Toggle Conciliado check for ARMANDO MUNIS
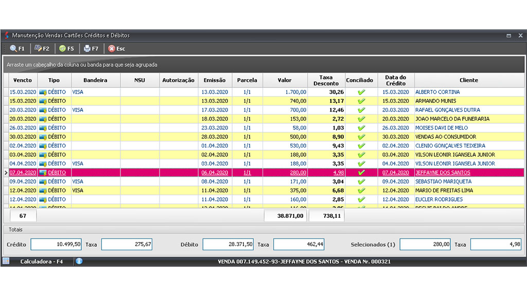 (x=361, y=101)
